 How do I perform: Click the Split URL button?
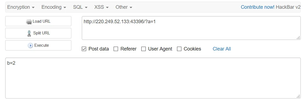[x=38, y=33]
